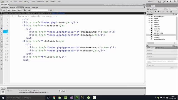The height and width of the screenshot is (100, 178).
Task: Toggle the Show Set checkbox
Action: click(x=171, y=68)
